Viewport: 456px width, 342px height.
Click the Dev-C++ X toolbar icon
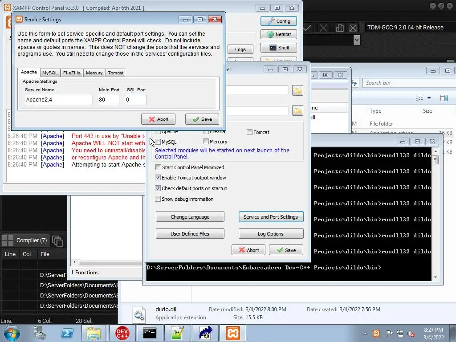323,28
